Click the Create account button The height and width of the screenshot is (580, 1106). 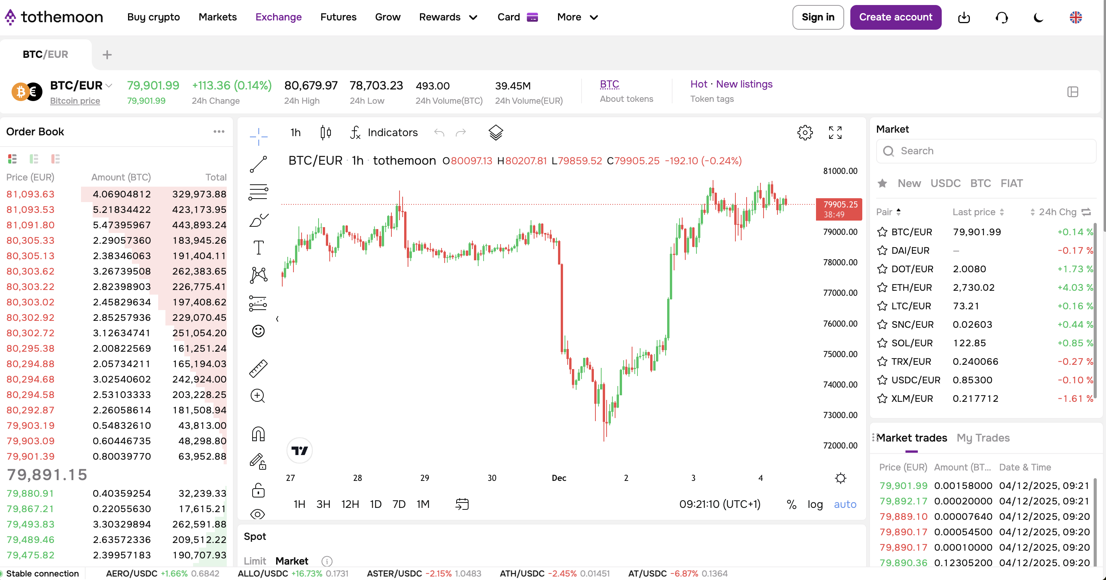pyautogui.click(x=895, y=18)
